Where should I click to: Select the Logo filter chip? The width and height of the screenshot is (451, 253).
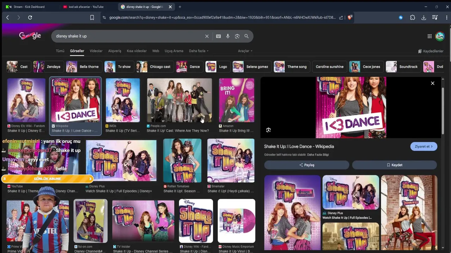218,67
